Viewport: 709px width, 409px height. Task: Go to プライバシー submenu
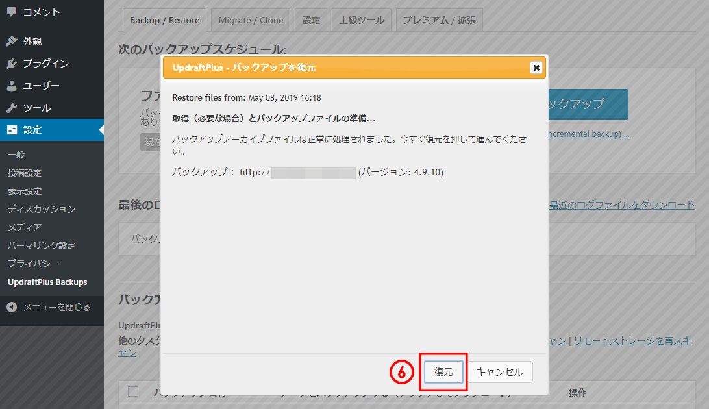click(32, 264)
